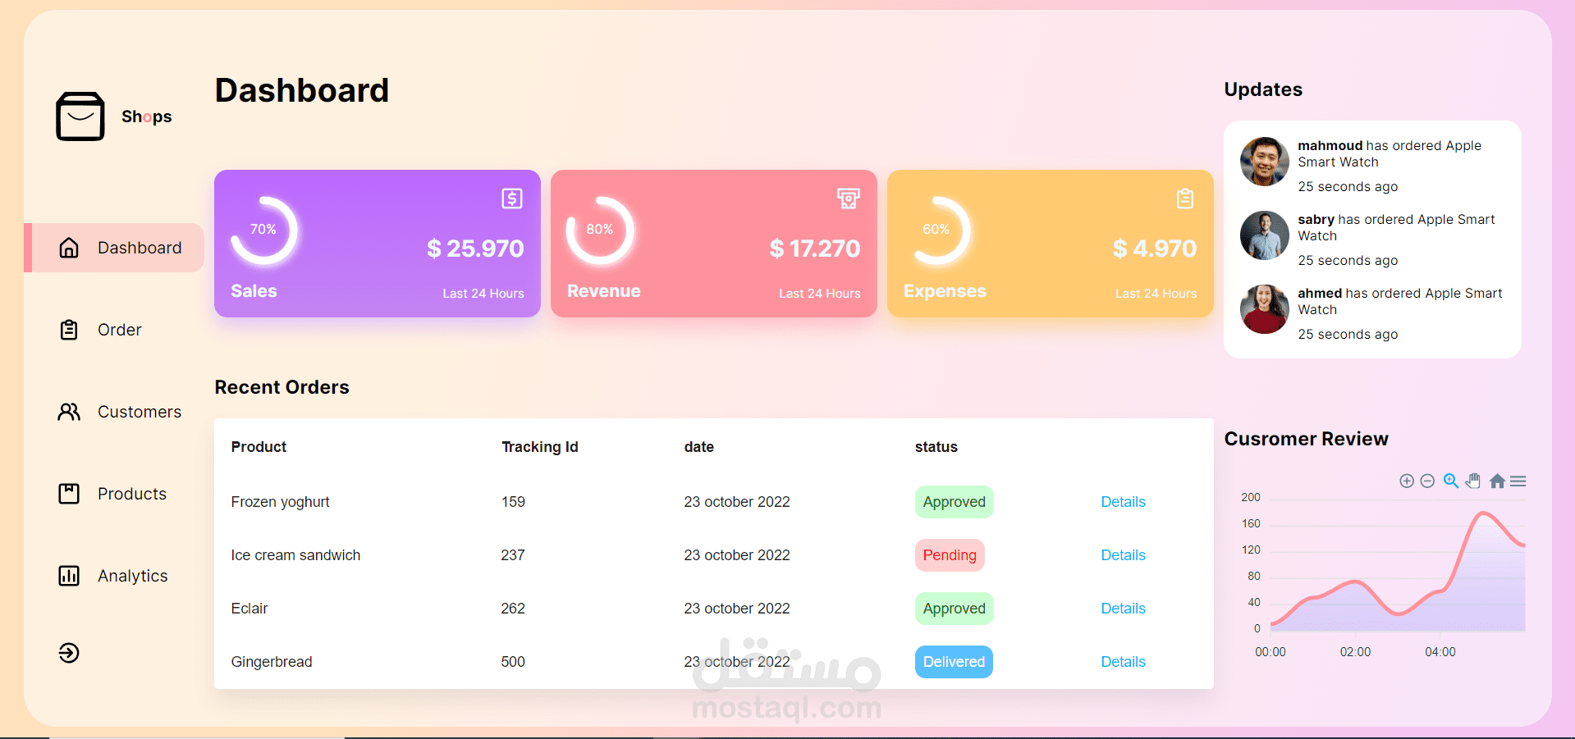Click the people icon beside Customers
The width and height of the screenshot is (1575, 739).
pos(69,412)
